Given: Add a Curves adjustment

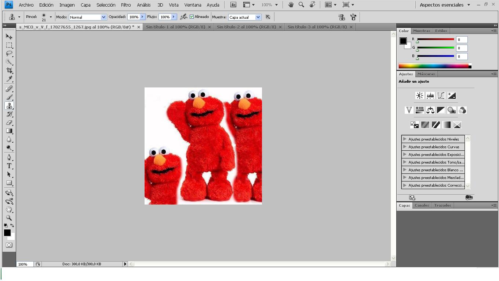Looking at the screenshot, I should click(441, 95).
